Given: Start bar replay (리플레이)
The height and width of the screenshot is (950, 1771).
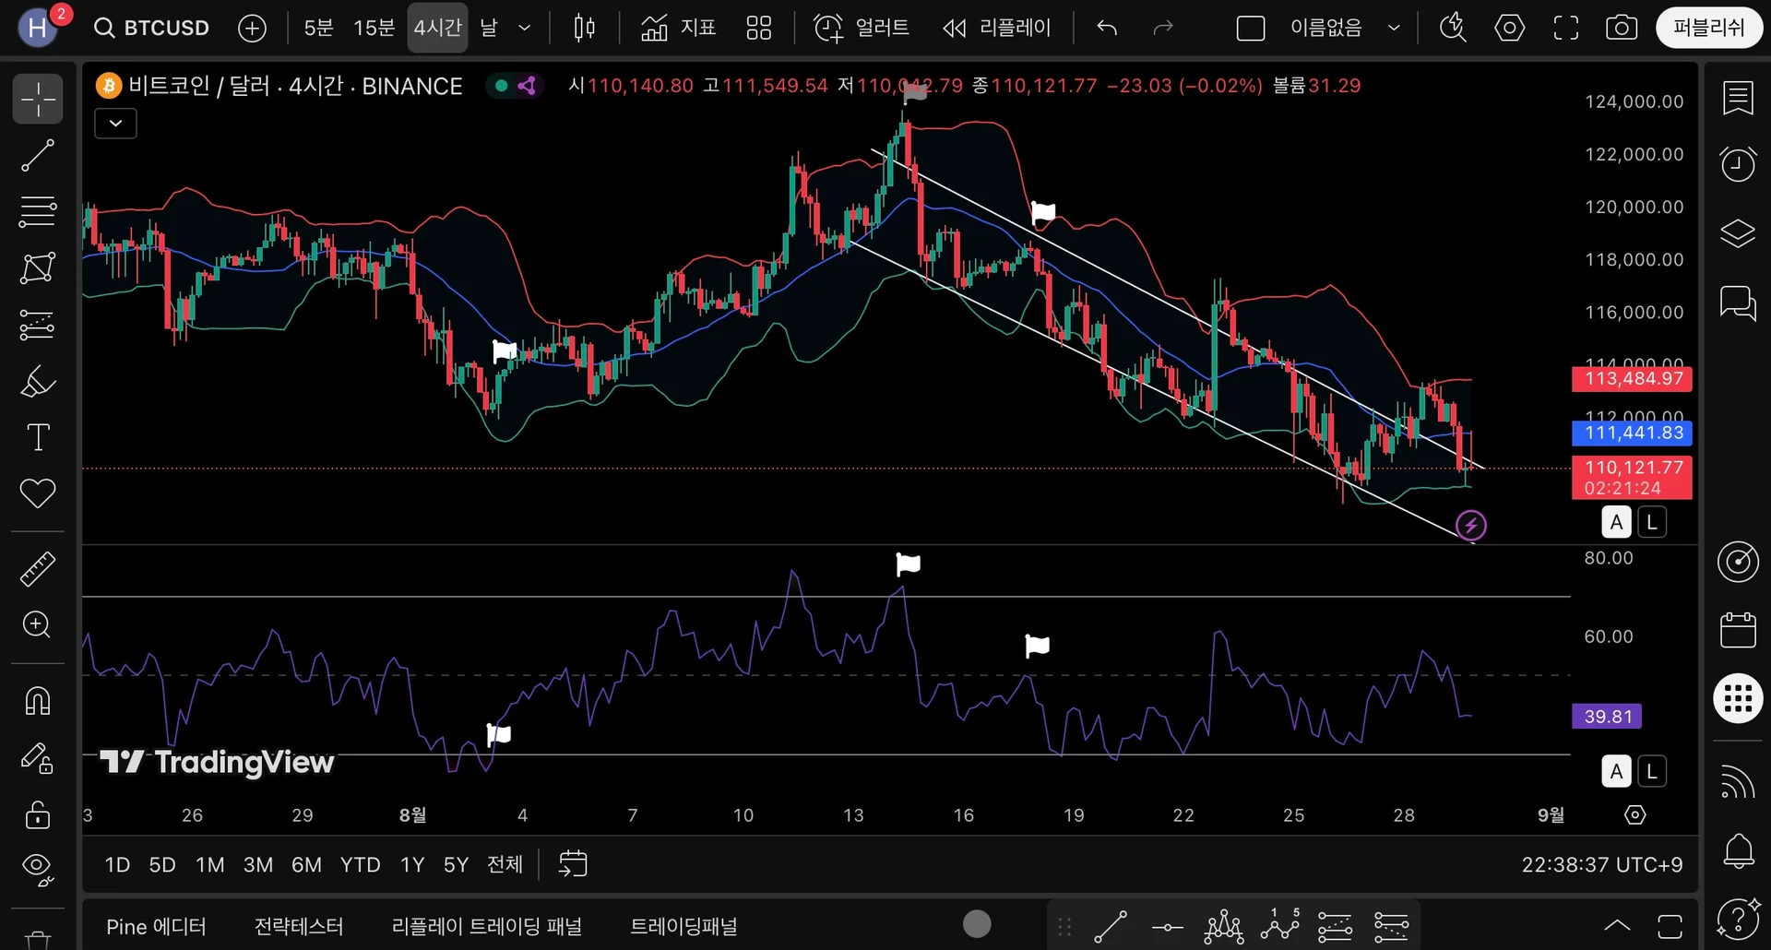Looking at the screenshot, I should pyautogui.click(x=997, y=28).
